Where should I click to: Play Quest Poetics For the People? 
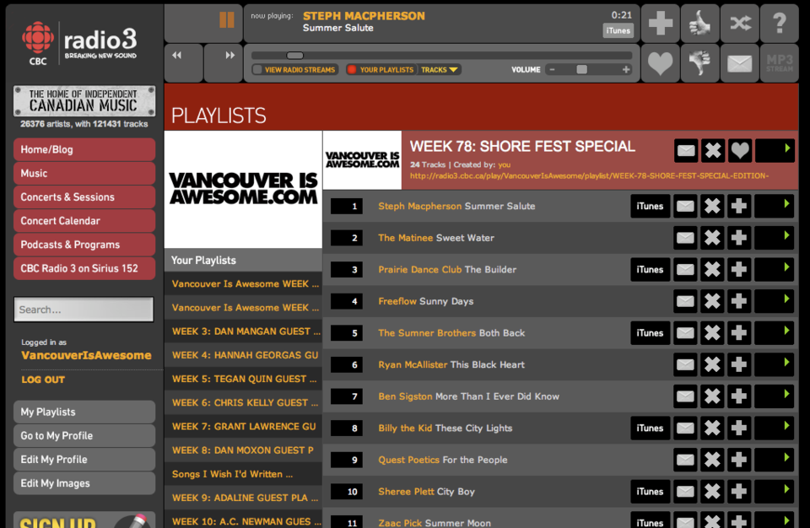[775, 460]
